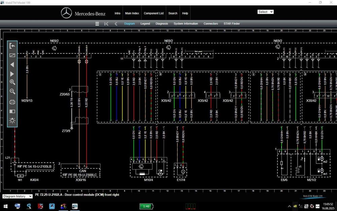This screenshot has width=337, height=211.
Task: Open the hamburger menu in navigation bar
Action: pyautogui.click(x=97, y=24)
